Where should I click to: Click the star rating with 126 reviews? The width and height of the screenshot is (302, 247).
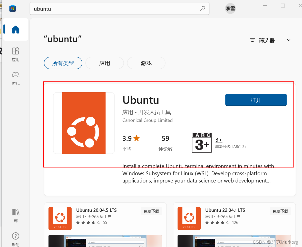[x=222, y=223]
